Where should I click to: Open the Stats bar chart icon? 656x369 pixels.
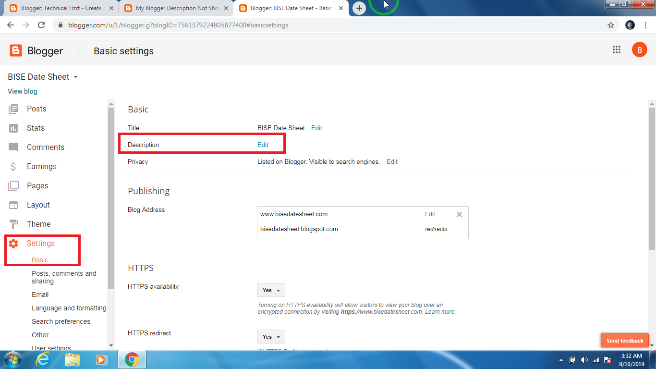(x=13, y=128)
